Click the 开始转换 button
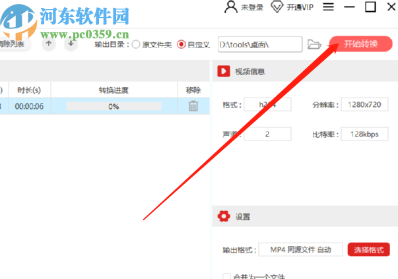Screen dimensions: 398x279 click(x=360, y=44)
